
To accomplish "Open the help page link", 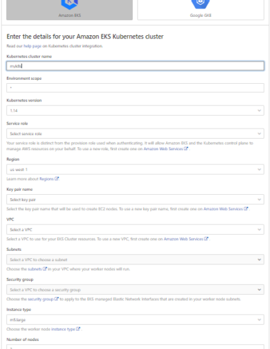I will [32, 46].
